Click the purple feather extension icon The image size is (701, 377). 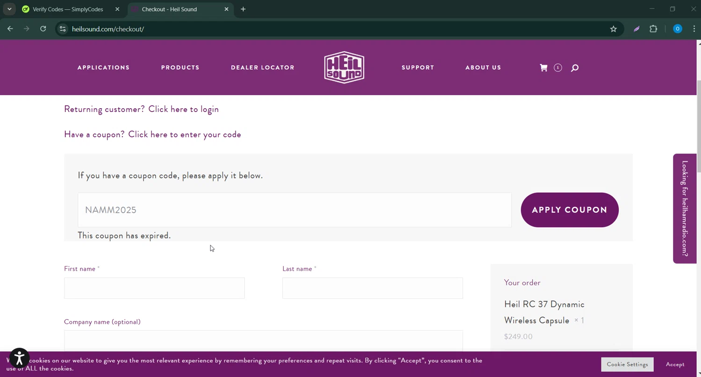pos(637,29)
